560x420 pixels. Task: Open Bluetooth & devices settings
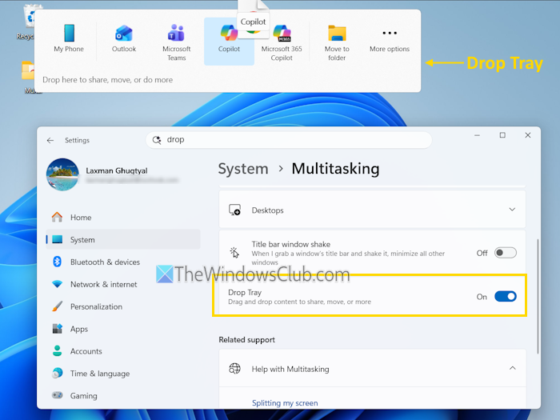pyautogui.click(x=123, y=262)
